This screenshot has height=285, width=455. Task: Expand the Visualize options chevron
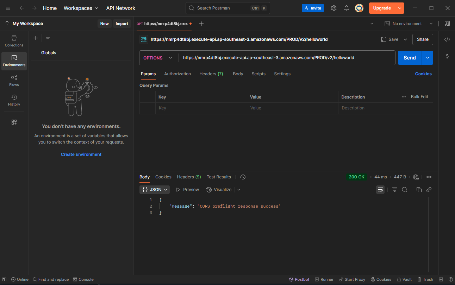(x=239, y=190)
